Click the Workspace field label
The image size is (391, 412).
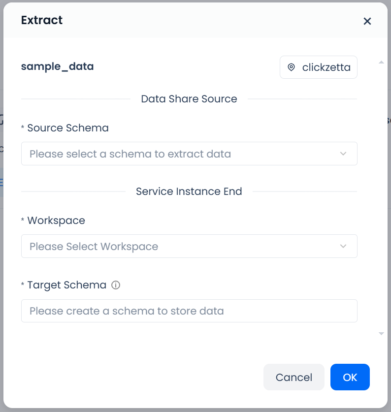pyautogui.click(x=56, y=221)
